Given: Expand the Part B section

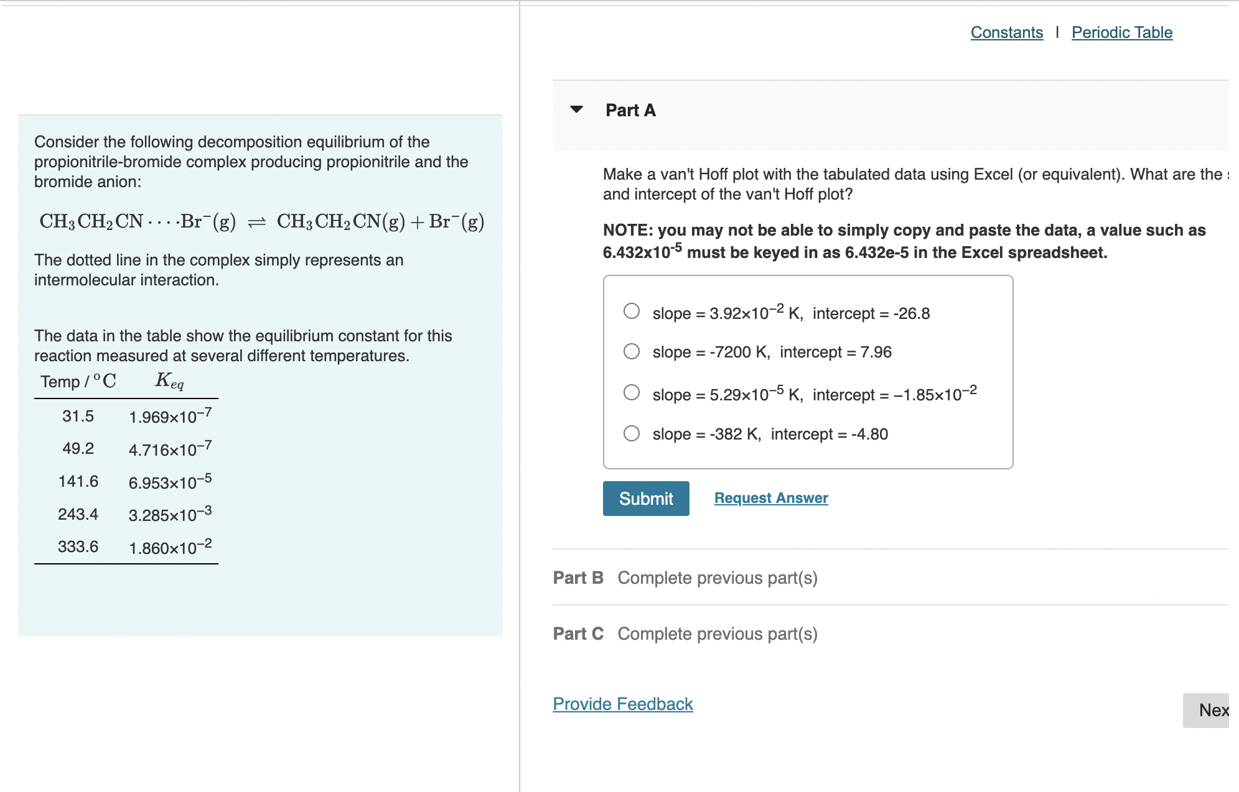Looking at the screenshot, I should pyautogui.click(x=577, y=578).
